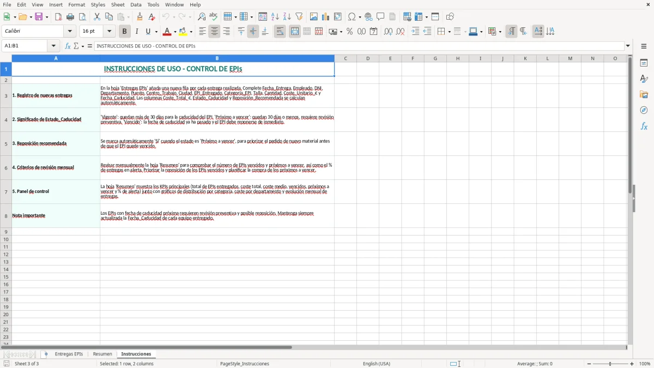Toggle Center Horizontally alignment
The image size is (654, 368).
[214, 32]
